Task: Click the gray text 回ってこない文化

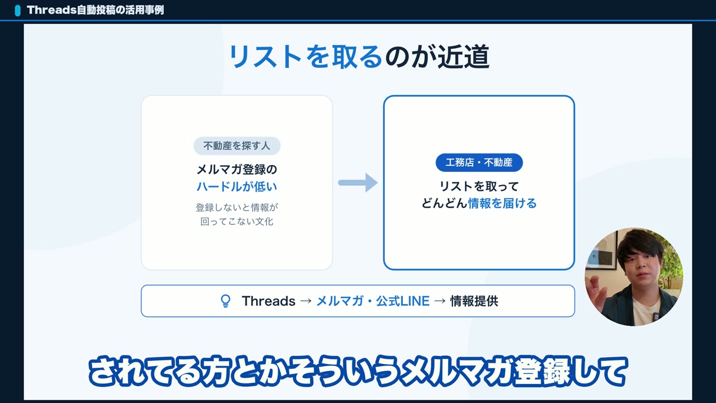Action: coord(237,222)
